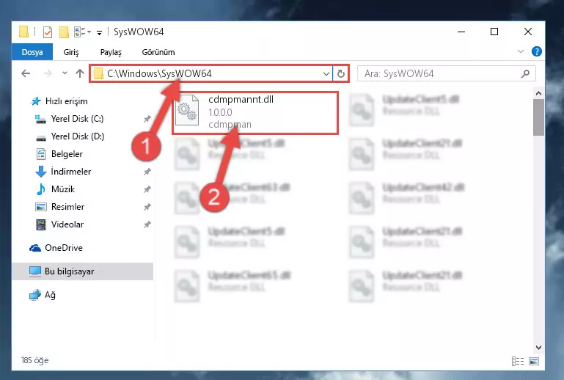Click the address bar path C:\Windows\SysWOW64

[x=159, y=74]
